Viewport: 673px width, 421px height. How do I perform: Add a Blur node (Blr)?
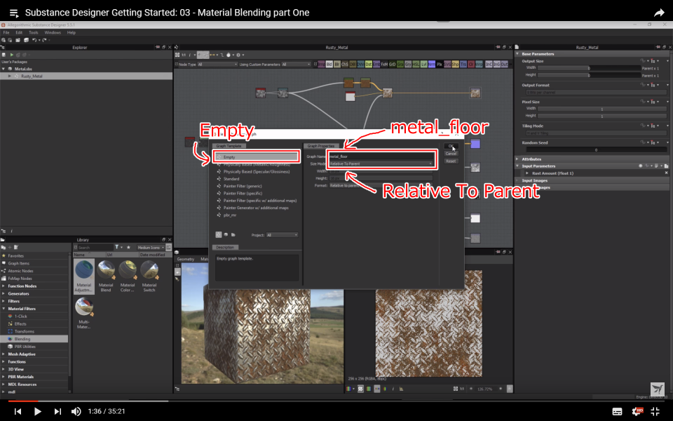337,65
